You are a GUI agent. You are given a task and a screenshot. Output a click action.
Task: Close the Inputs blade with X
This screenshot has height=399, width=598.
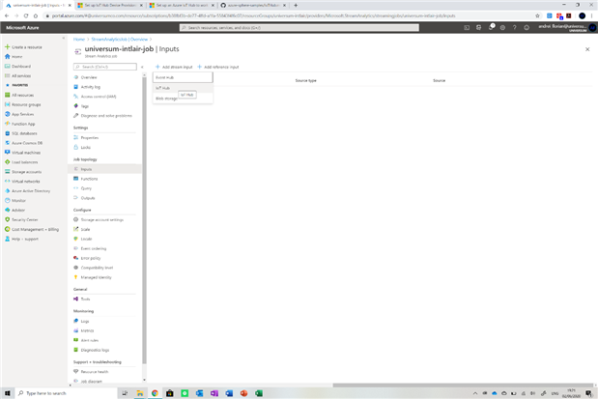click(x=587, y=49)
